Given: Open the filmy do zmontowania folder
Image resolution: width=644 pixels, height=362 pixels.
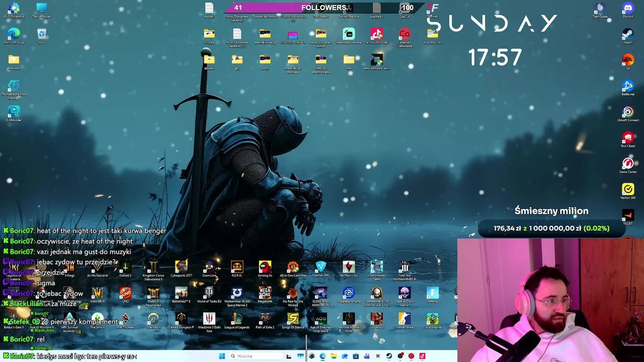Looking at the screenshot, I should [320, 63].
